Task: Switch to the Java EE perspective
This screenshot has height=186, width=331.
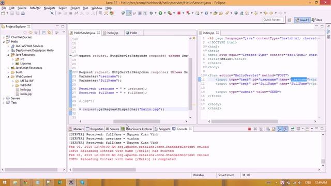Action: click(303, 20)
